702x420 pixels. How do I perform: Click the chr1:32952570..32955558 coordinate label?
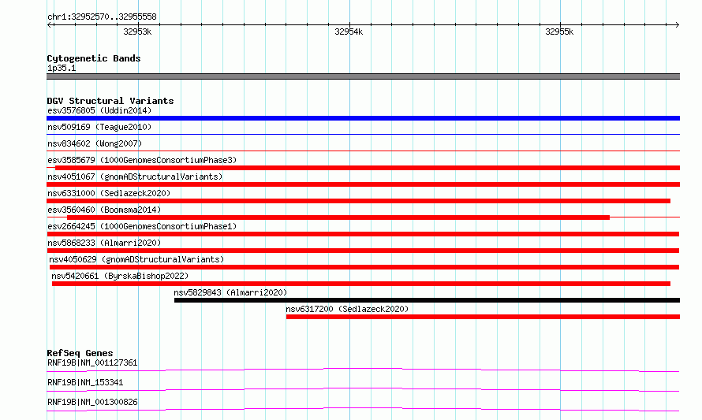(x=102, y=17)
